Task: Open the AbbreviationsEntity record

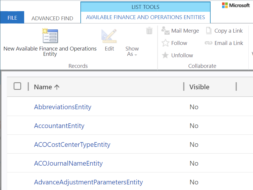Action: point(62,107)
